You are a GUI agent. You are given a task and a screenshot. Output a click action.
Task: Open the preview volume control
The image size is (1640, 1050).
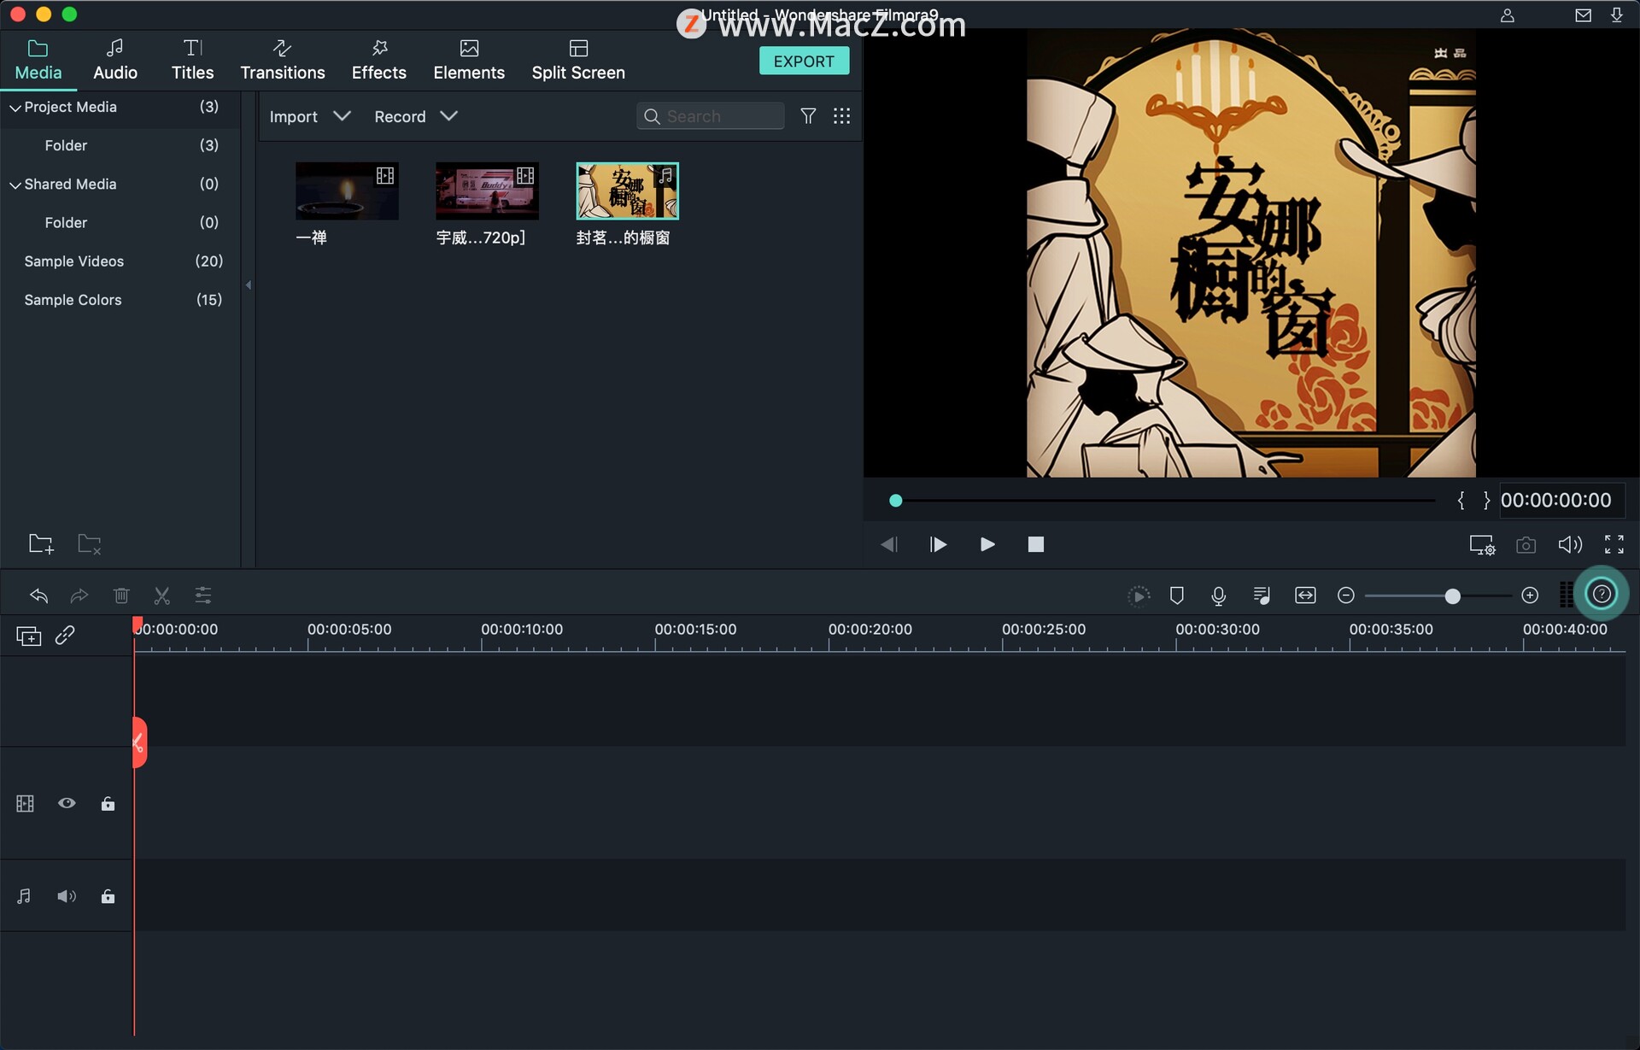click(x=1570, y=545)
